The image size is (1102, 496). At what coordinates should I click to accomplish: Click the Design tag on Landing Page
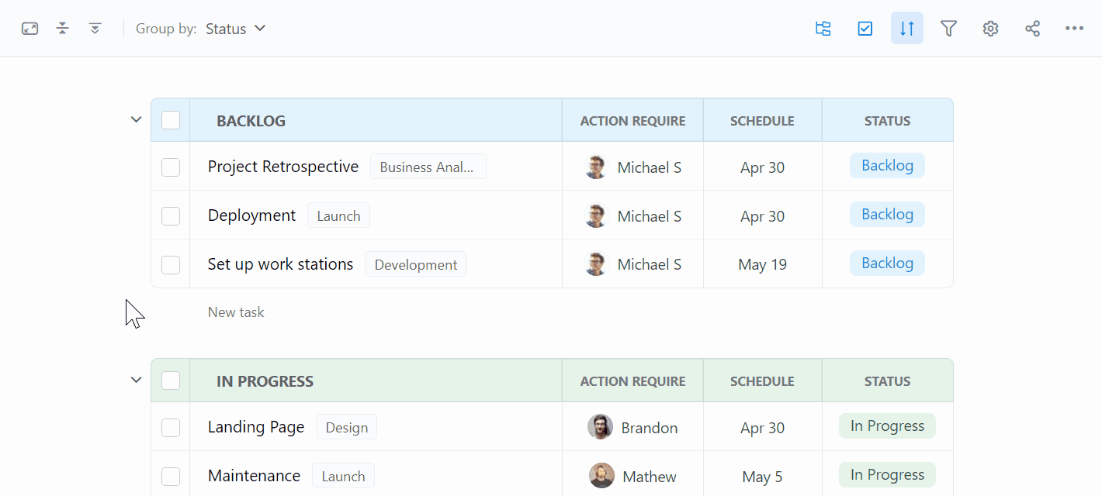click(x=346, y=427)
